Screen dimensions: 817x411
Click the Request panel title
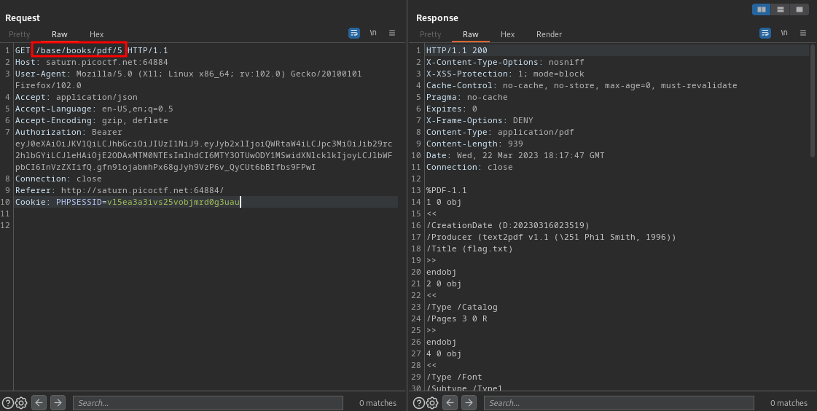click(23, 17)
